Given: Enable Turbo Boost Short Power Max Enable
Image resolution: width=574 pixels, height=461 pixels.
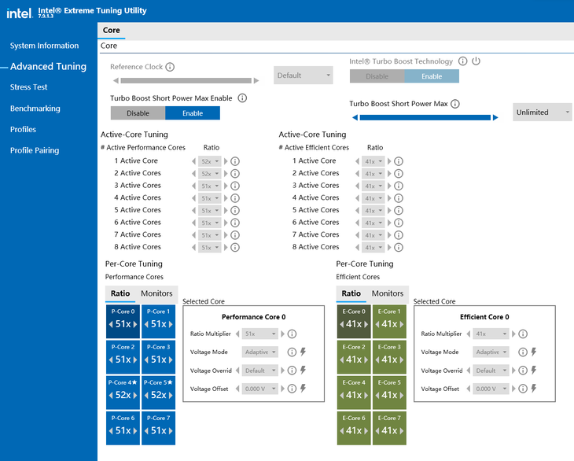Looking at the screenshot, I should coord(193,113).
